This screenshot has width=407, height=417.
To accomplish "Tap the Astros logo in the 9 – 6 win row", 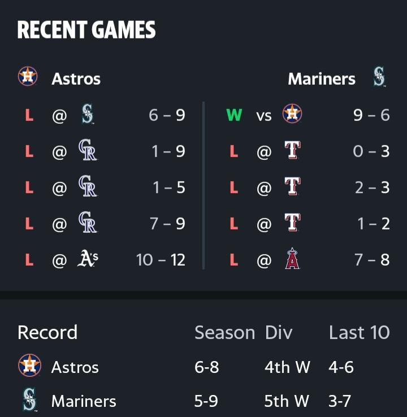I will coord(292,115).
